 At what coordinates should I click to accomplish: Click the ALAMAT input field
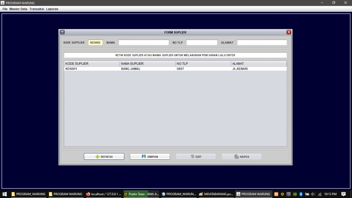(x=262, y=43)
